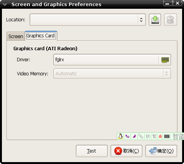Toggle the 联 association mode button
Viewport: 184px width, 164px height.
pos(148,137)
